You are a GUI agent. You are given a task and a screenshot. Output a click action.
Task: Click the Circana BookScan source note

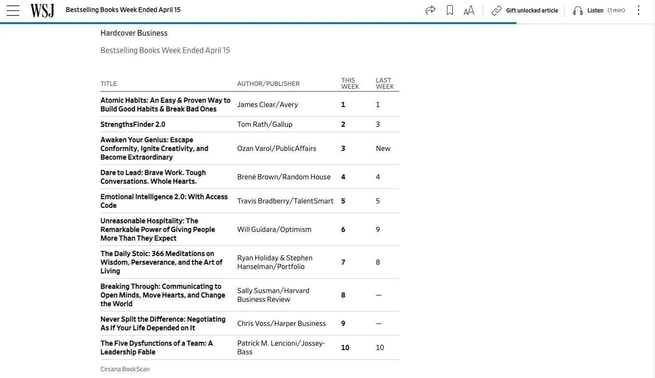click(125, 369)
